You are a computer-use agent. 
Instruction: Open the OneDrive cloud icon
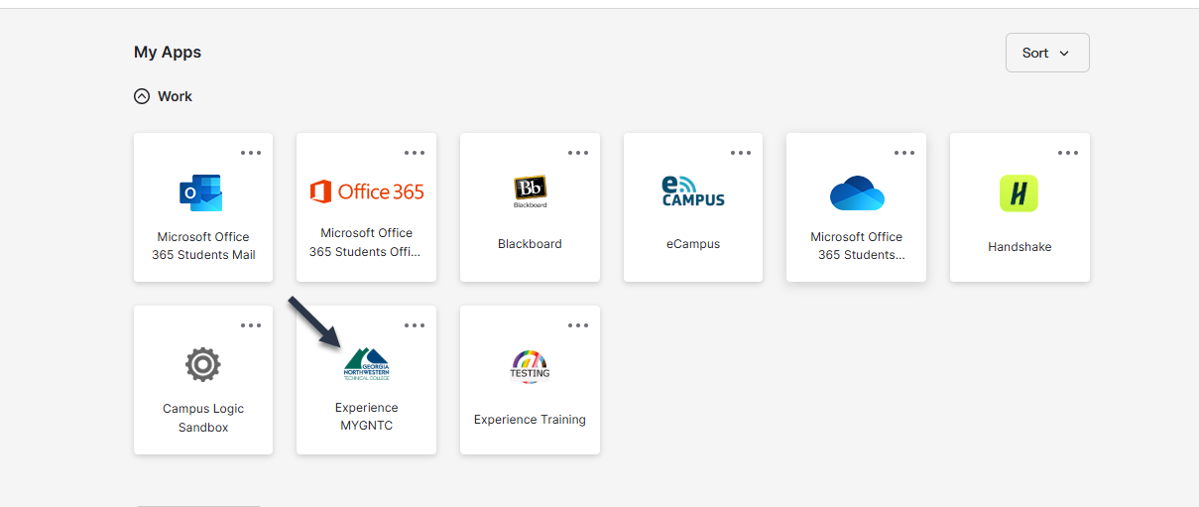point(857,192)
